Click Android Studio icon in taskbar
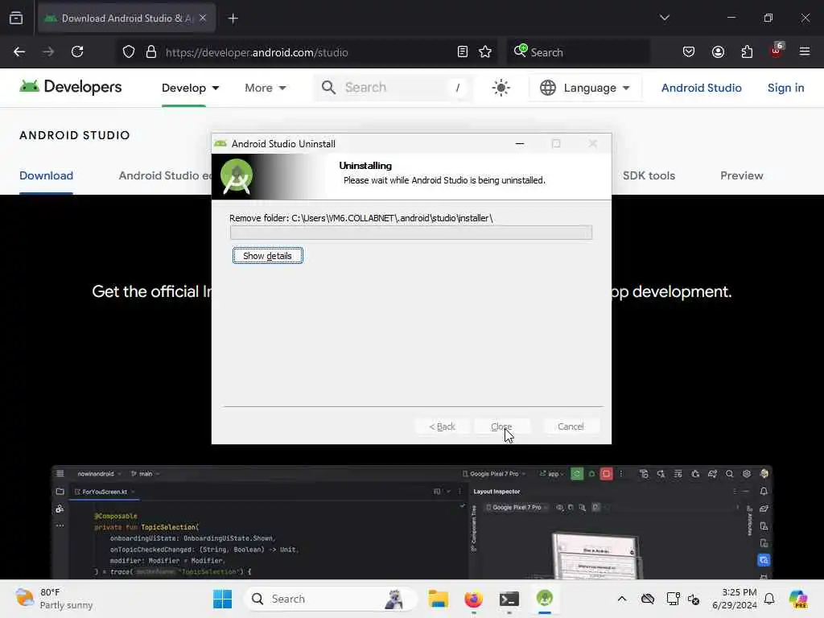Viewport: 824px width, 618px height. pyautogui.click(x=545, y=599)
